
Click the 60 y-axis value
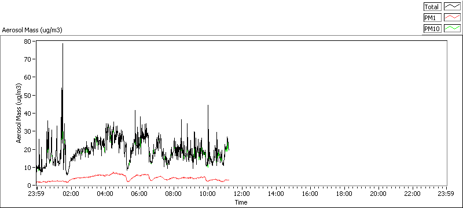point(28,77)
